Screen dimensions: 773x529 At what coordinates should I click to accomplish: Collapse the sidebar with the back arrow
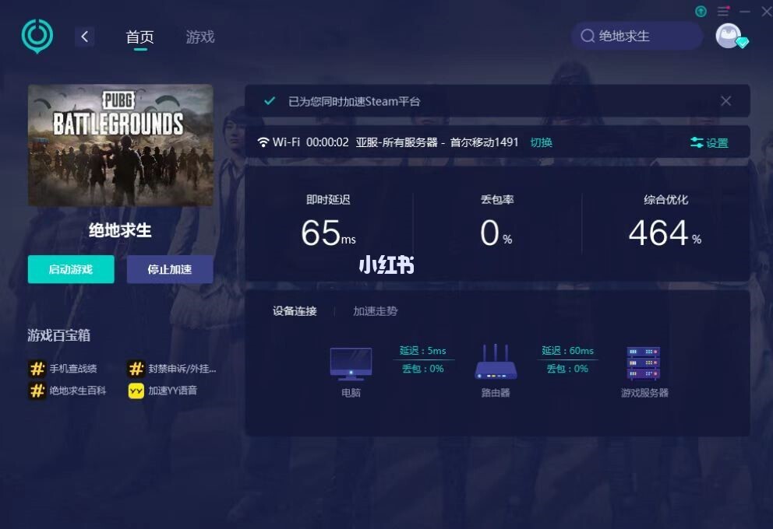(84, 36)
